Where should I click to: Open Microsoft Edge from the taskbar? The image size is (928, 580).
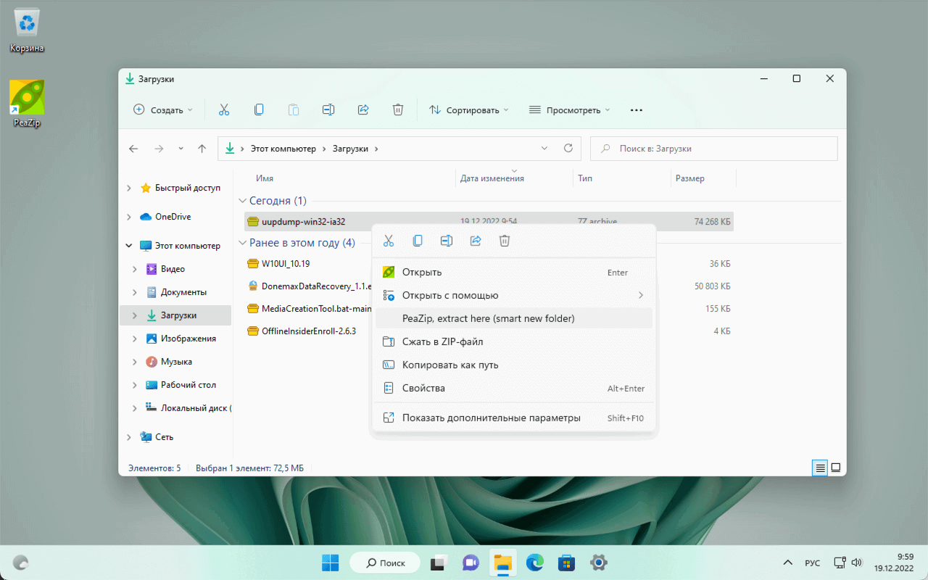click(534, 563)
